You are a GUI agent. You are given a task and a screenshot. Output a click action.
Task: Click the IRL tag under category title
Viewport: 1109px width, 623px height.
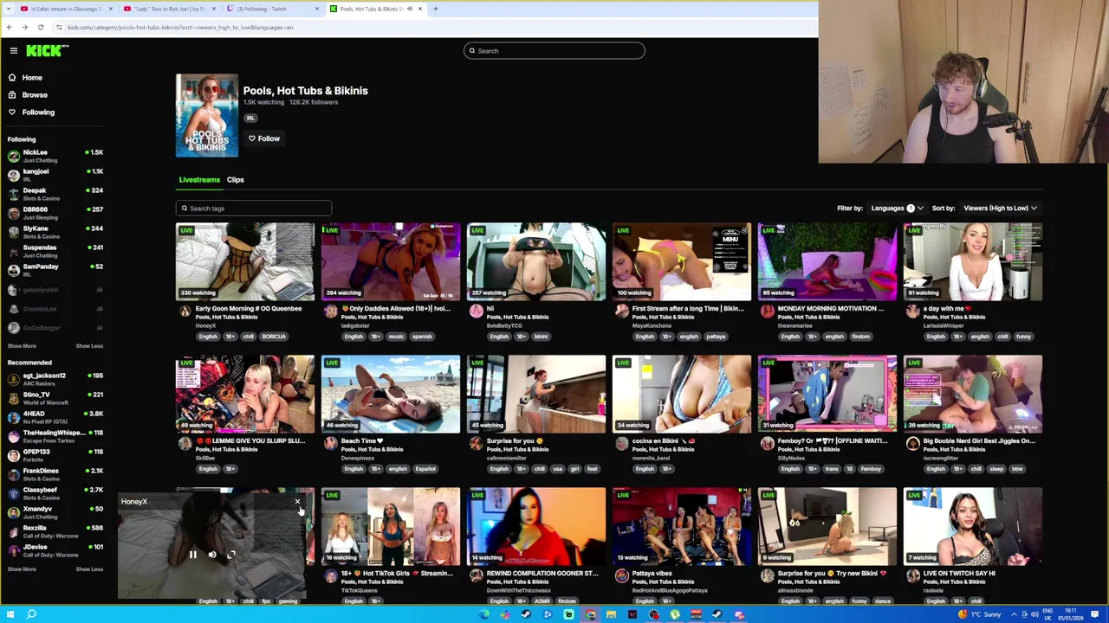tap(250, 119)
